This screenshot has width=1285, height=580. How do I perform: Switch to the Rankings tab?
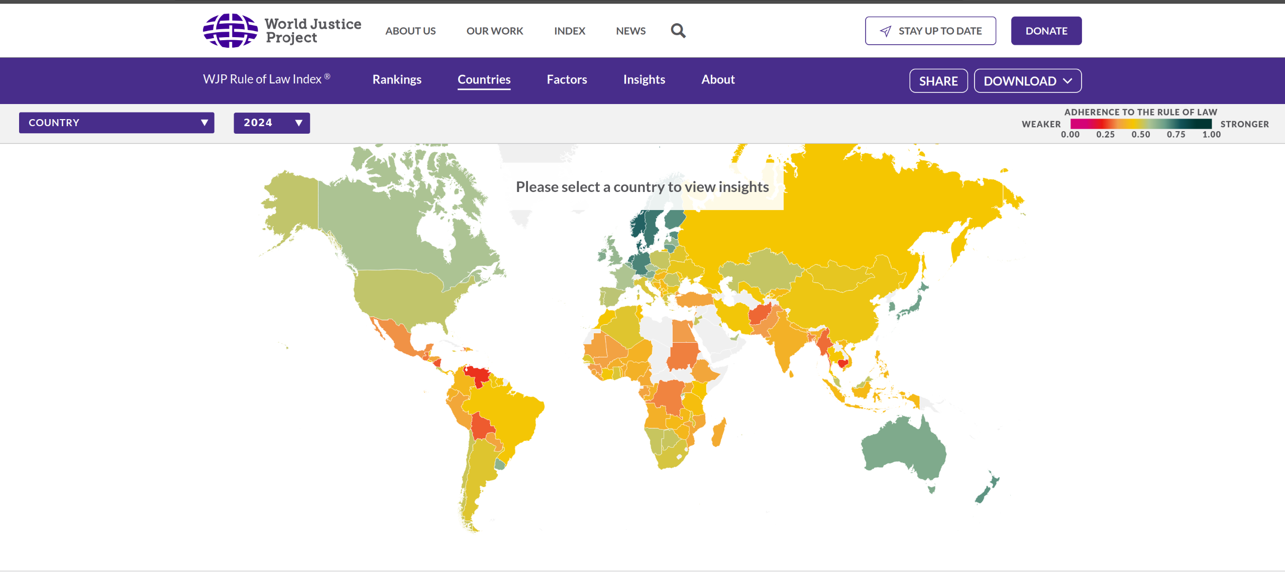[397, 79]
